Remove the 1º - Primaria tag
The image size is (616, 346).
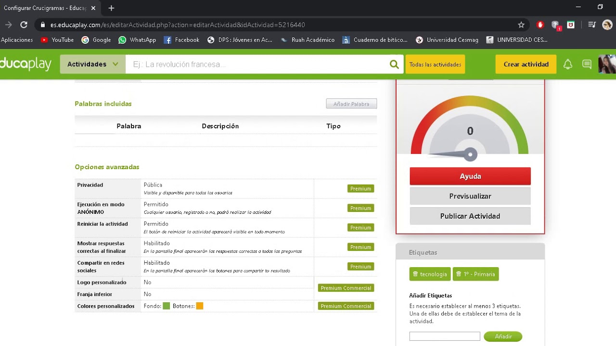[x=459, y=274]
